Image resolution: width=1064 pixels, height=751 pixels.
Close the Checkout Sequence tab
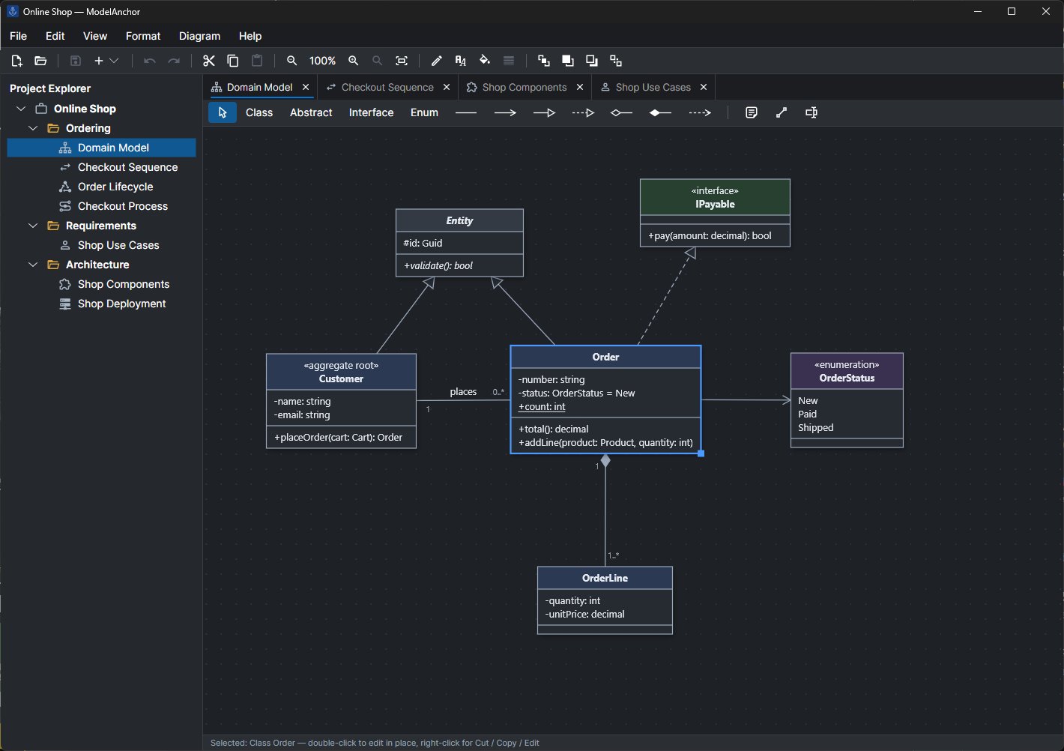(447, 88)
